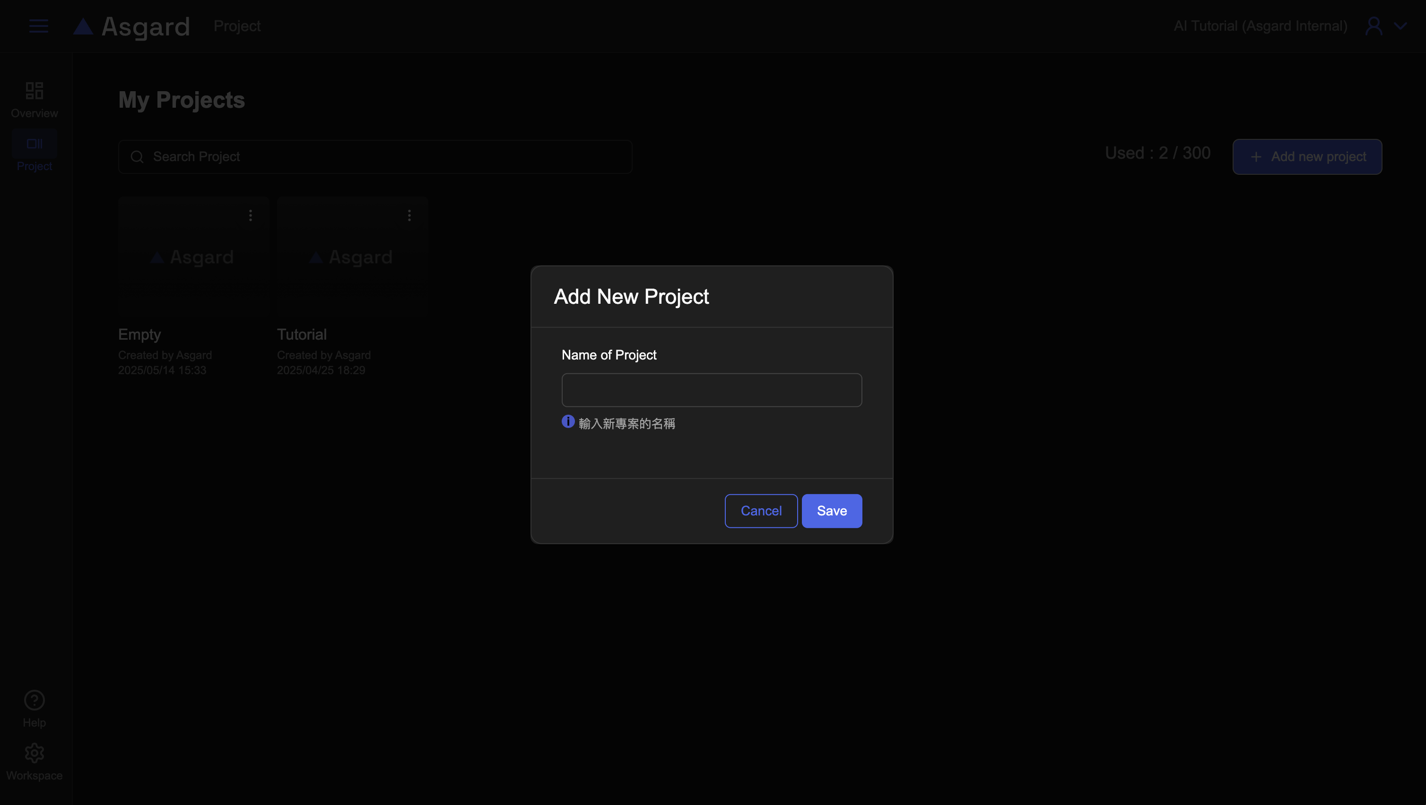Open the Overview sidebar icon
The width and height of the screenshot is (1426, 805).
[x=35, y=91]
